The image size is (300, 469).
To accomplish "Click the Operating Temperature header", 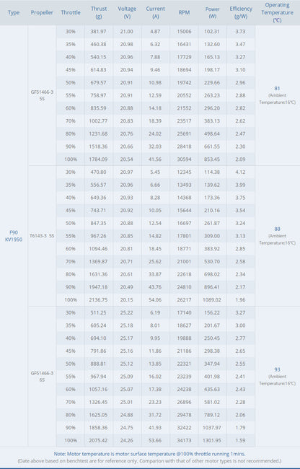I will tap(278, 12).
